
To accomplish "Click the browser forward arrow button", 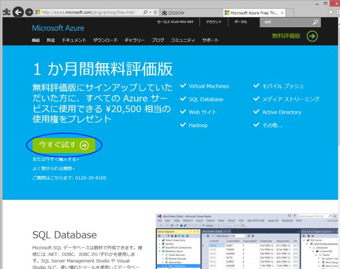I will coord(29,13).
